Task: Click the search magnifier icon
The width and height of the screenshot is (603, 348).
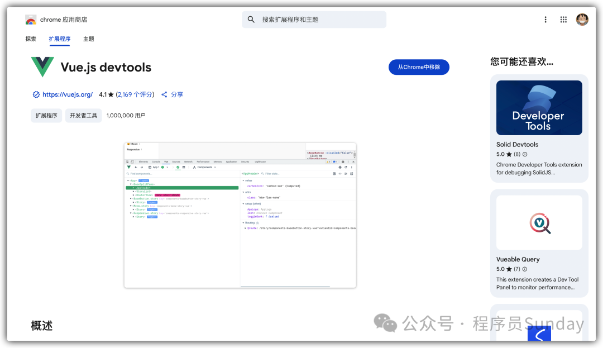Action: 251,20
